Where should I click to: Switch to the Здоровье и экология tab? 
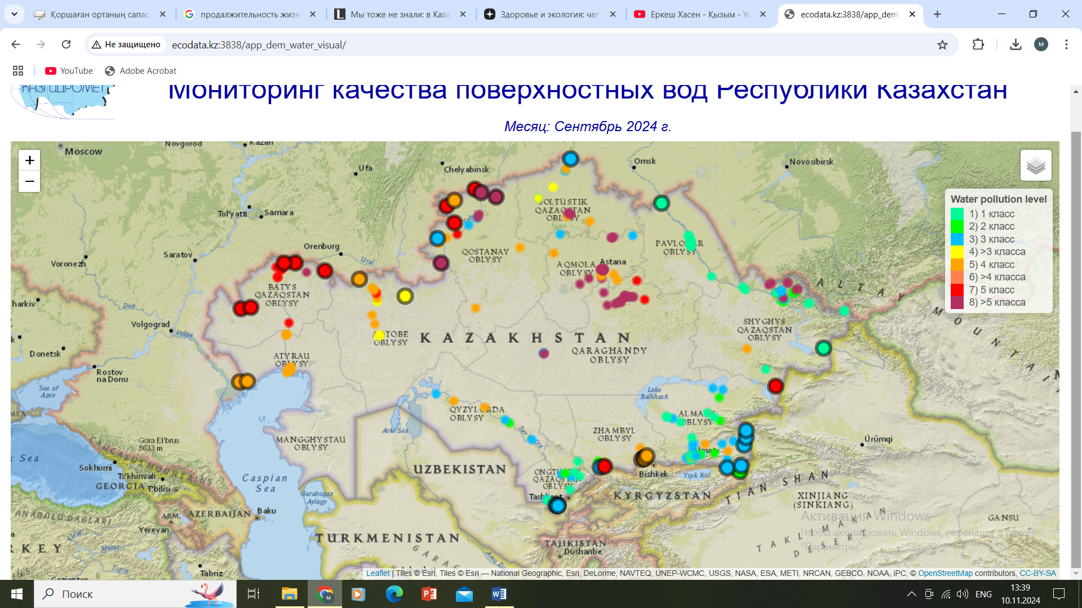coord(549,15)
